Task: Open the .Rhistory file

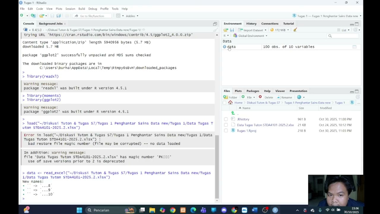Action: (x=243, y=119)
